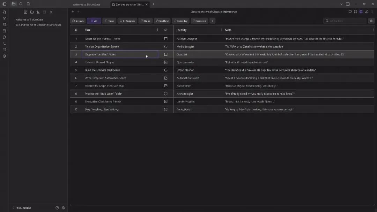Create a new folder in file explorer

[32, 12]
